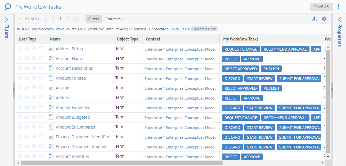Toggle certification ribbon tag for Account Name

[x=20, y=59]
